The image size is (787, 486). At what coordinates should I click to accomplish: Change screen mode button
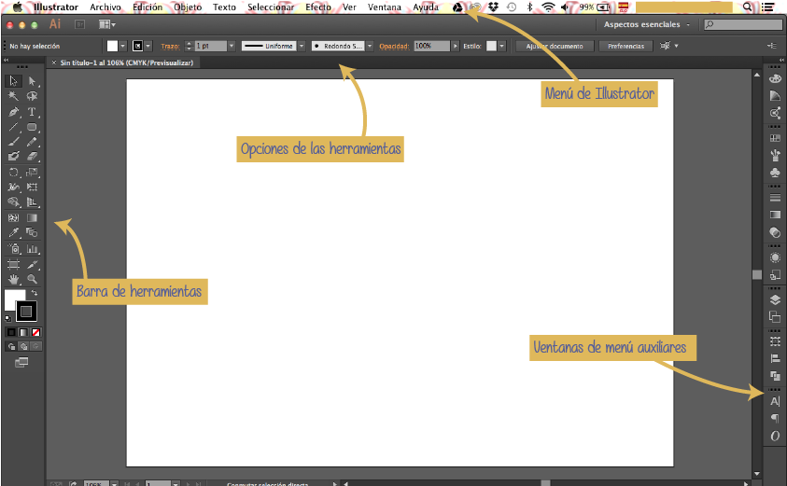21,362
